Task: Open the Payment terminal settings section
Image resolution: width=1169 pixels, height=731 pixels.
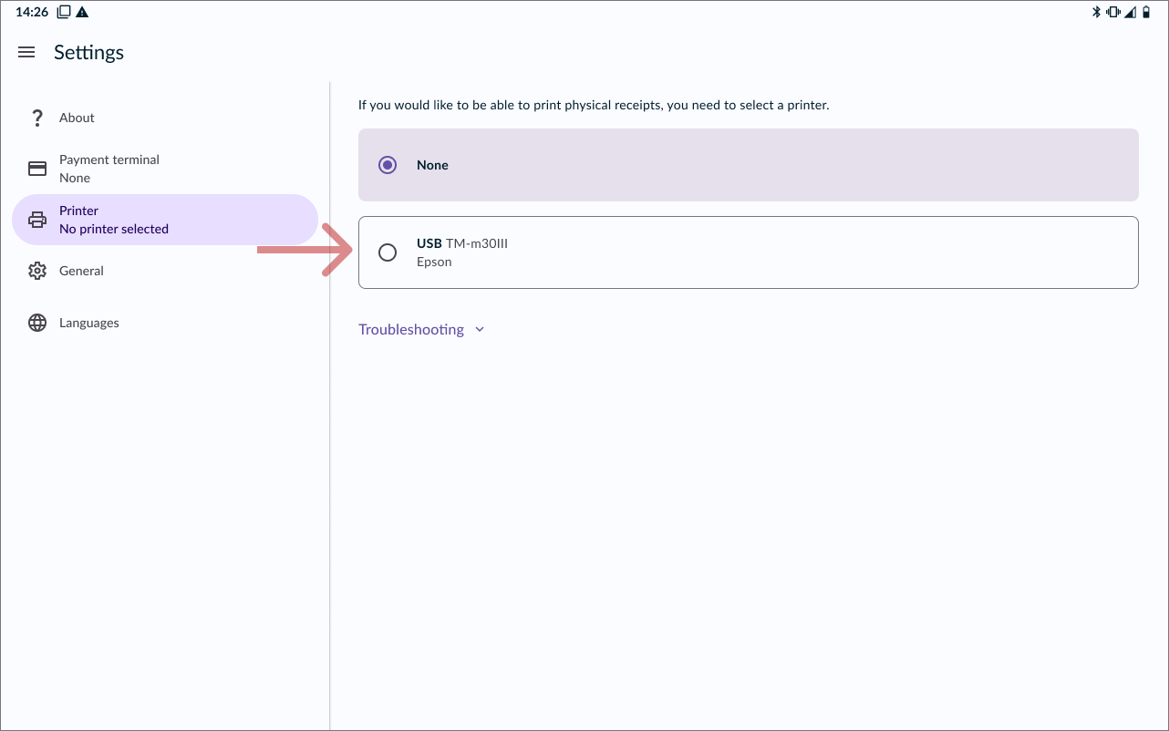Action: [164, 169]
